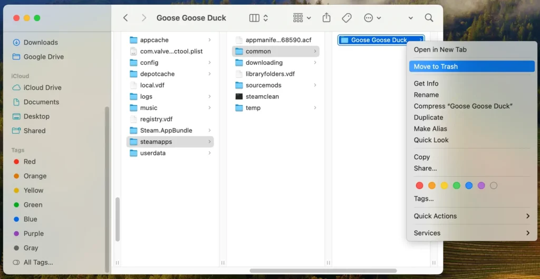Apply the red color tag swatch
The image size is (540, 279).
(420, 185)
